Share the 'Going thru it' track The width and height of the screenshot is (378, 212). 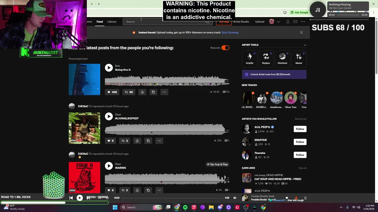point(142,92)
